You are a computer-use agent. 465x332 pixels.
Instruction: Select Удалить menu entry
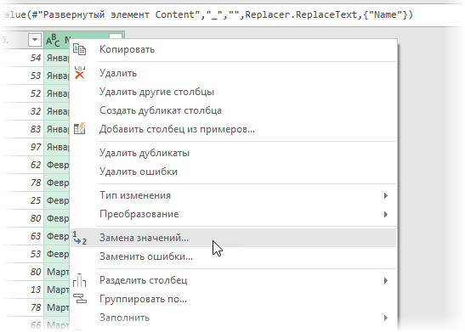(234, 73)
